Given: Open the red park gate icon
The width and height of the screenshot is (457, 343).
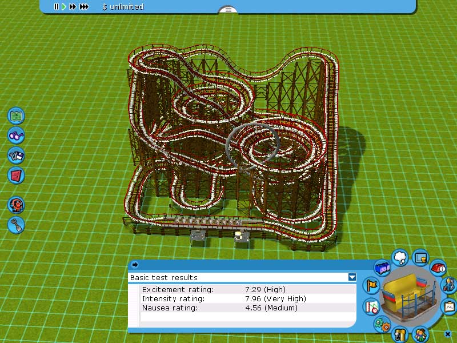Looking at the screenshot, I should [17, 176].
